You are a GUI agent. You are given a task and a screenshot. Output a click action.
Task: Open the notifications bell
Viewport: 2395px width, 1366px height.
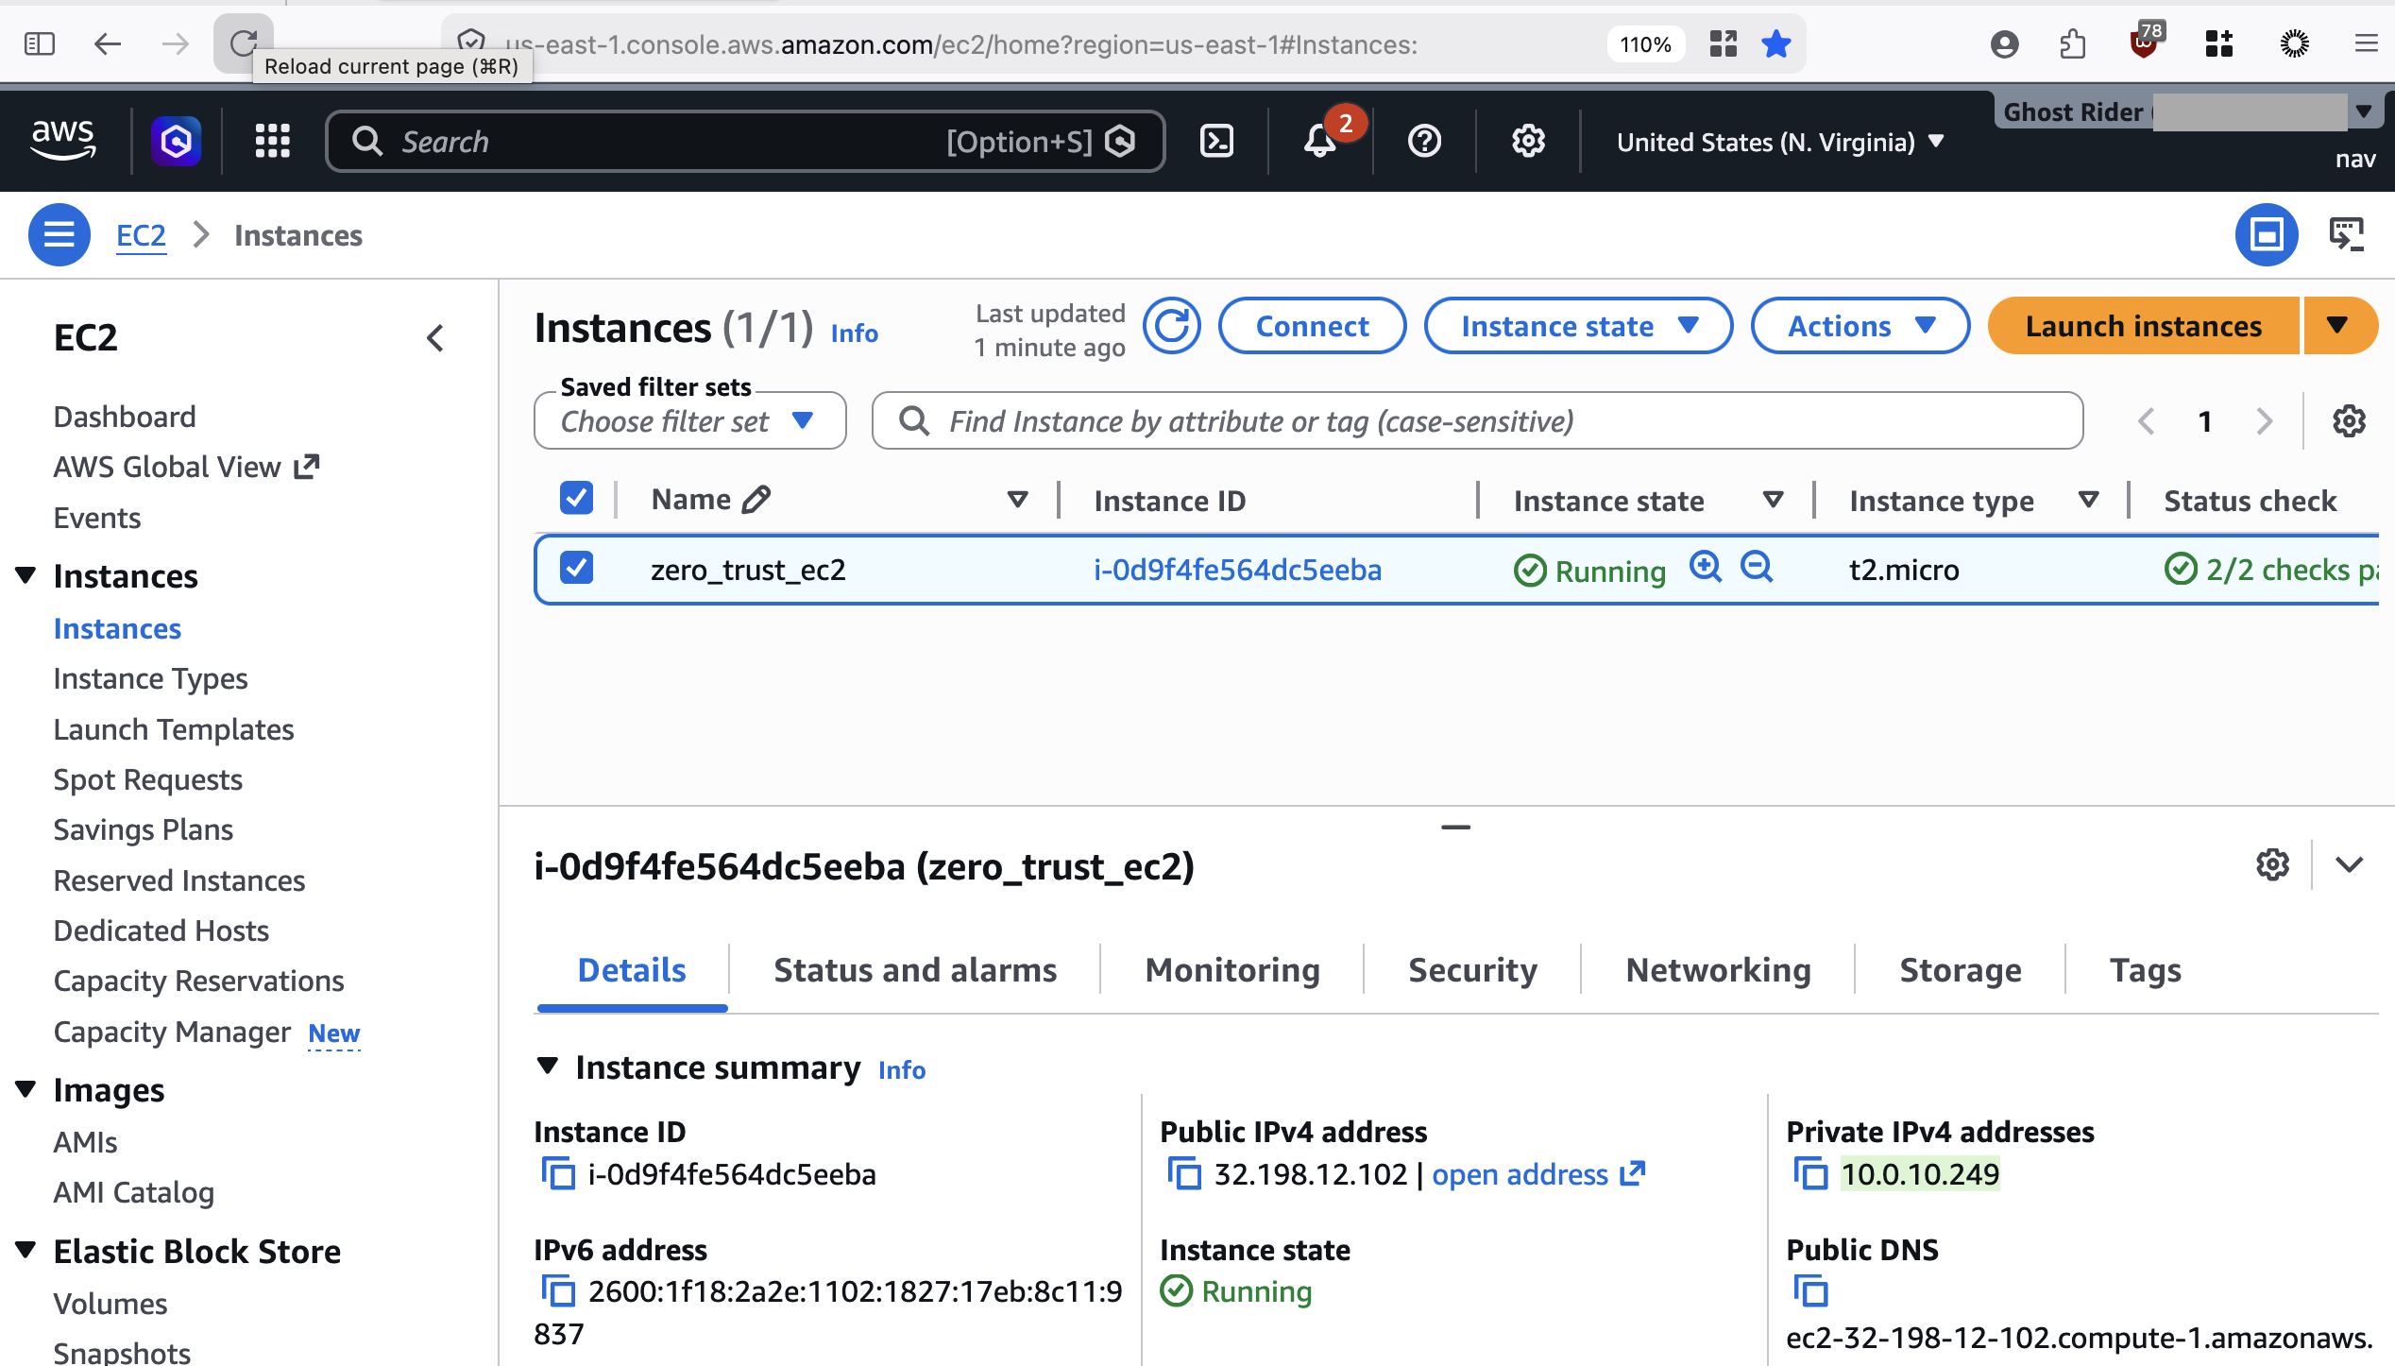(1320, 142)
